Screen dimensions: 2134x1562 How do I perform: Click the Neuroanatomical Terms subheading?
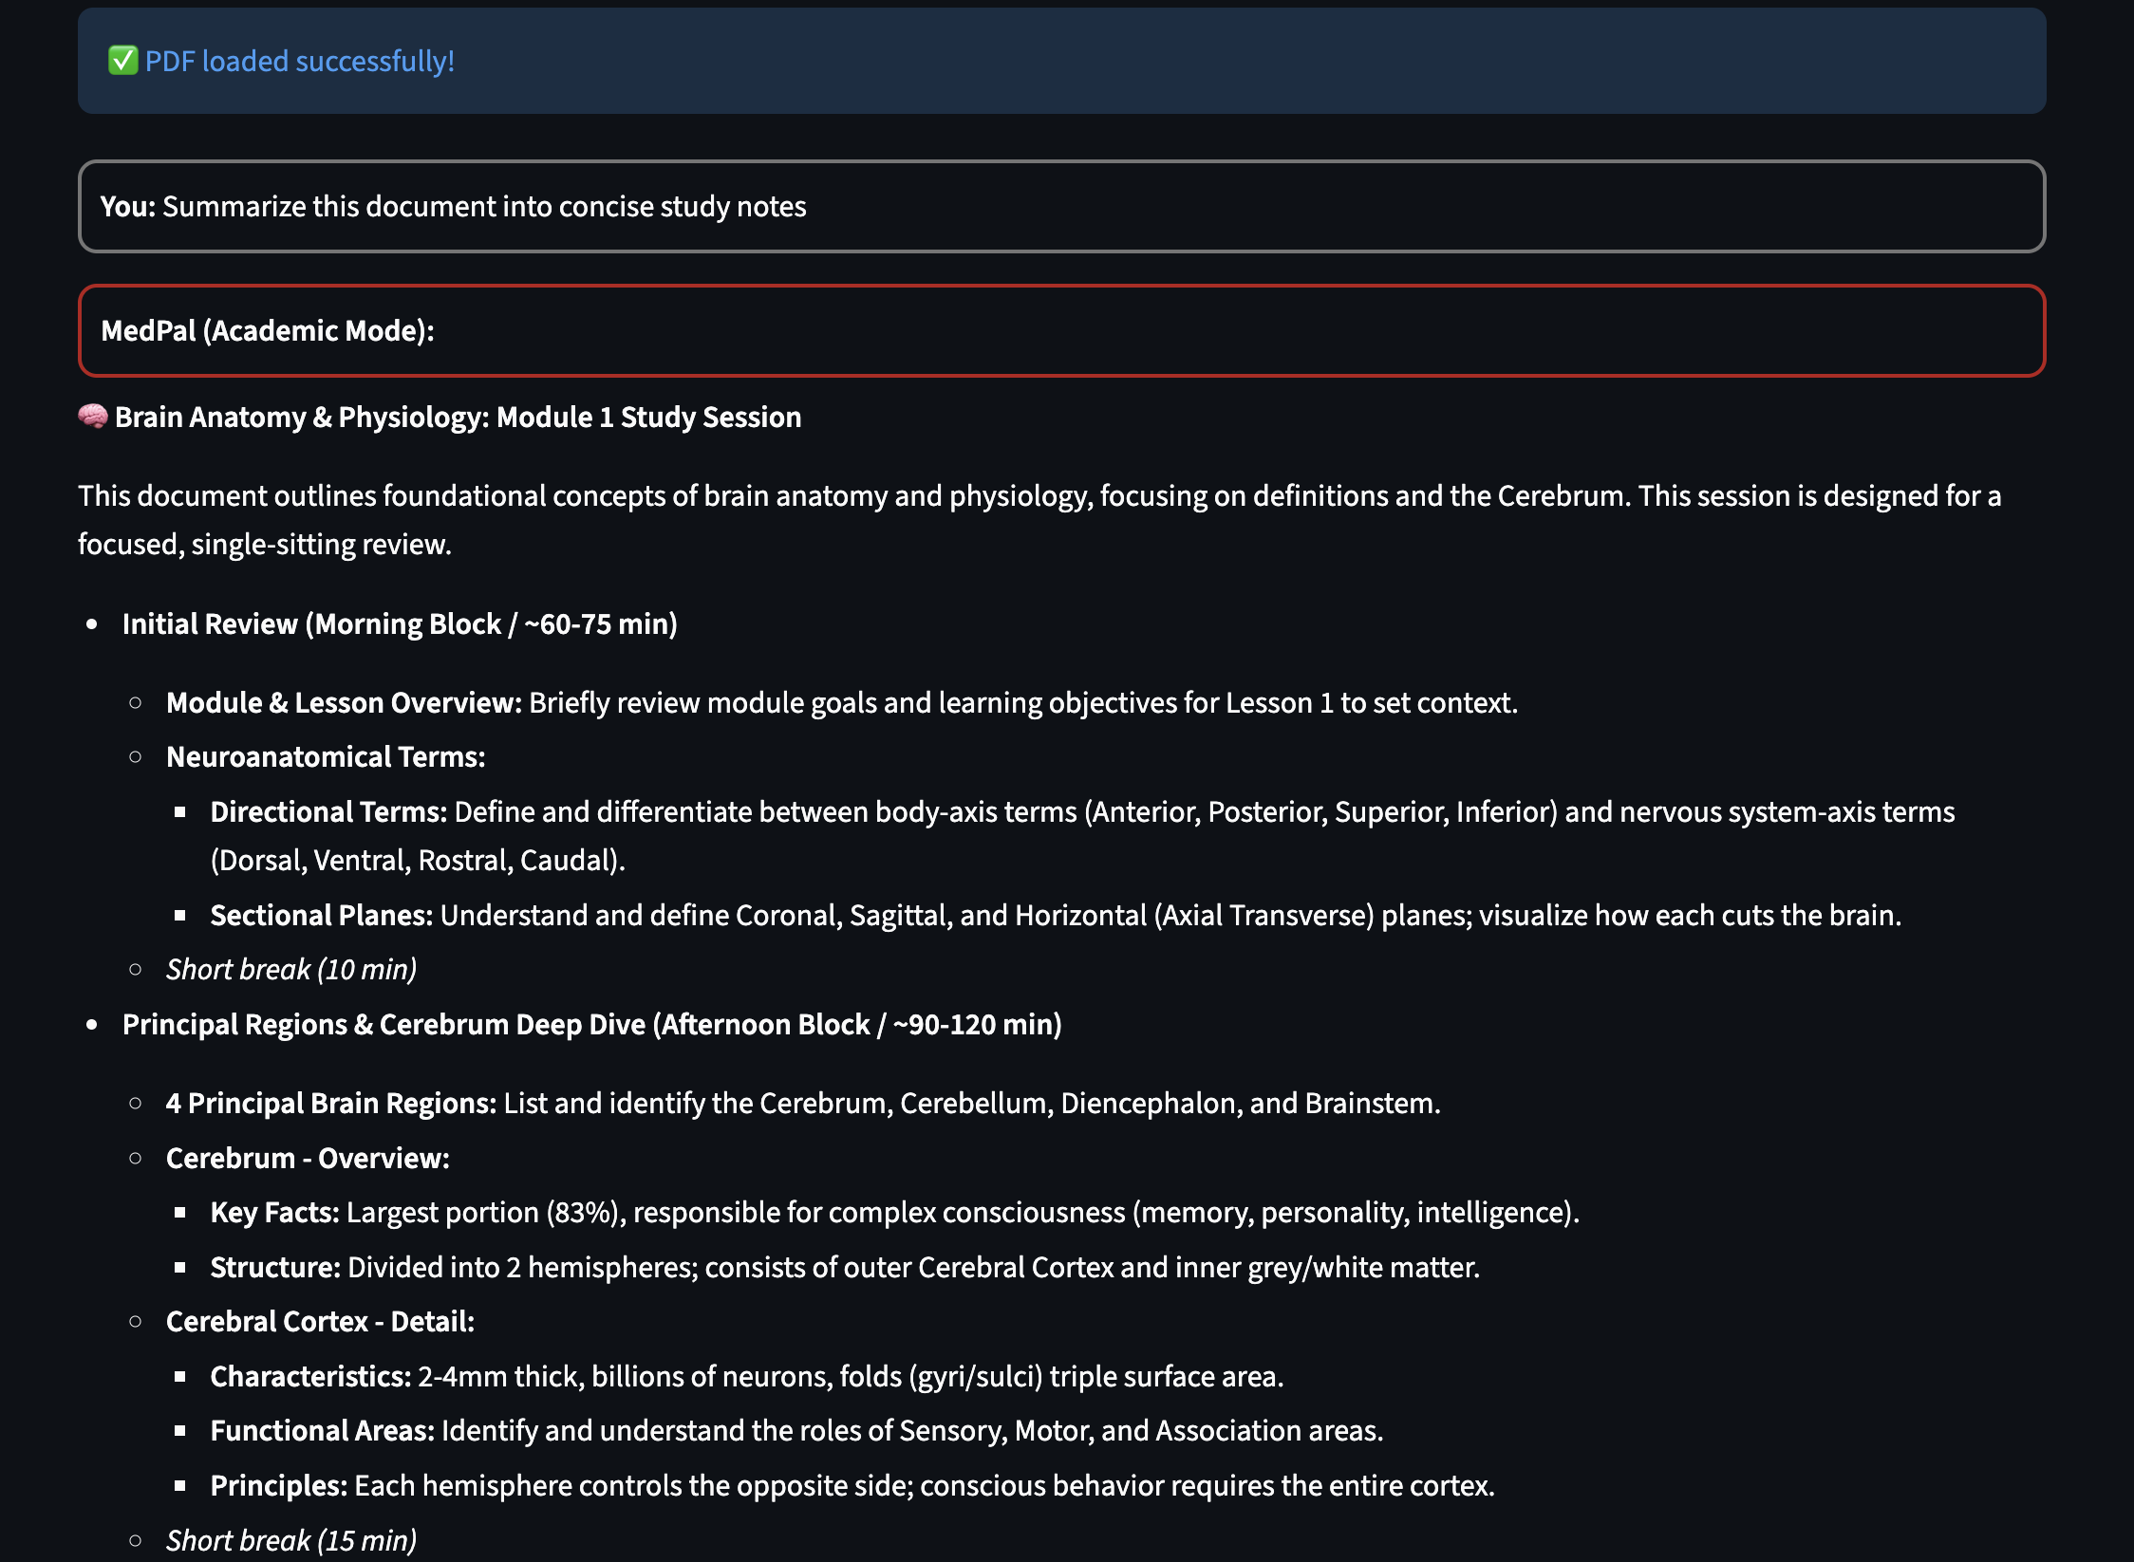pyautogui.click(x=326, y=756)
